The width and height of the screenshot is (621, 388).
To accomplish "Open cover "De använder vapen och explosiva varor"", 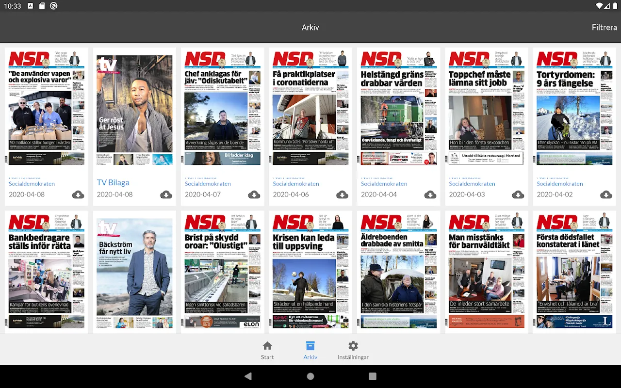I will [47, 108].
